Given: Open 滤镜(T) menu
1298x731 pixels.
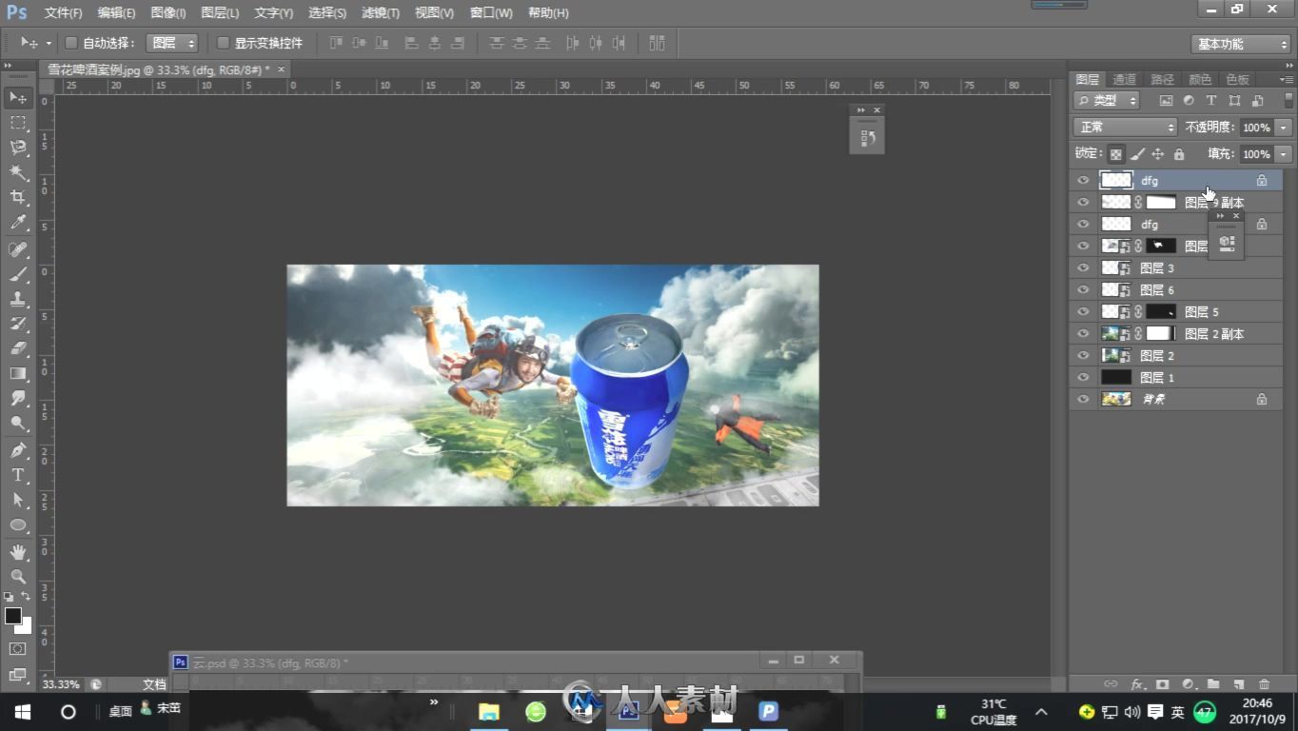Looking at the screenshot, I should [x=381, y=12].
